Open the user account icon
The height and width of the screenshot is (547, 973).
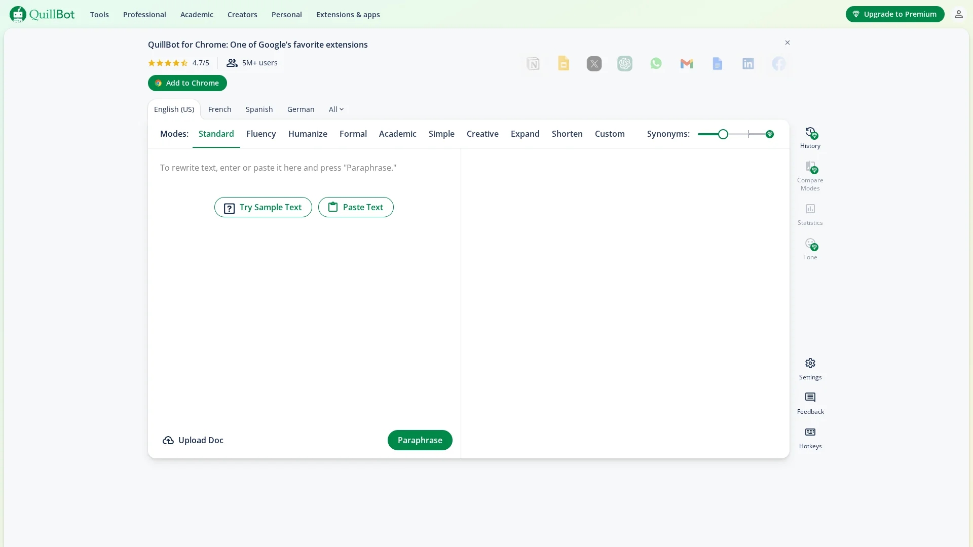coord(958,14)
